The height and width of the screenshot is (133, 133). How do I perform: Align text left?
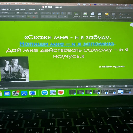click(42, 16)
